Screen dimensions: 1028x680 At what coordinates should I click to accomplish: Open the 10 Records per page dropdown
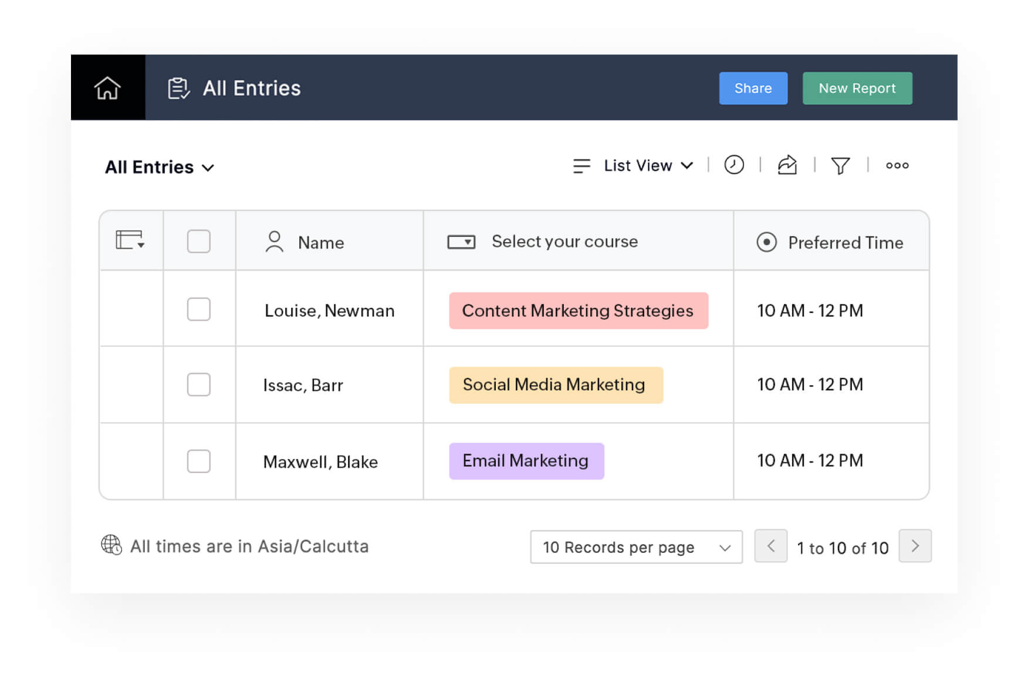pyautogui.click(x=636, y=547)
